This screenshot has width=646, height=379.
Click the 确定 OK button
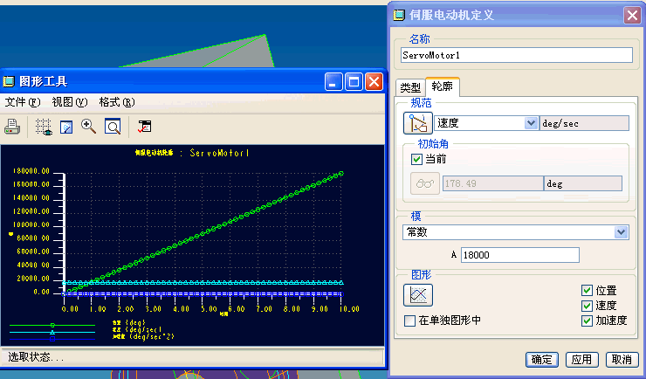[x=542, y=360]
